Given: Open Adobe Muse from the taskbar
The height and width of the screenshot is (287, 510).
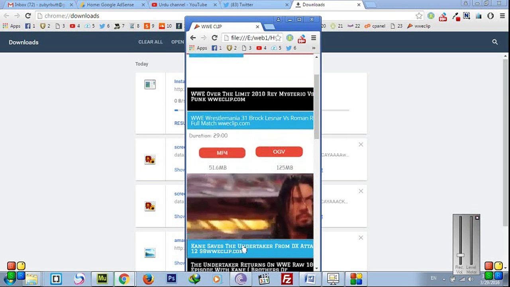Looking at the screenshot, I should [102, 279].
